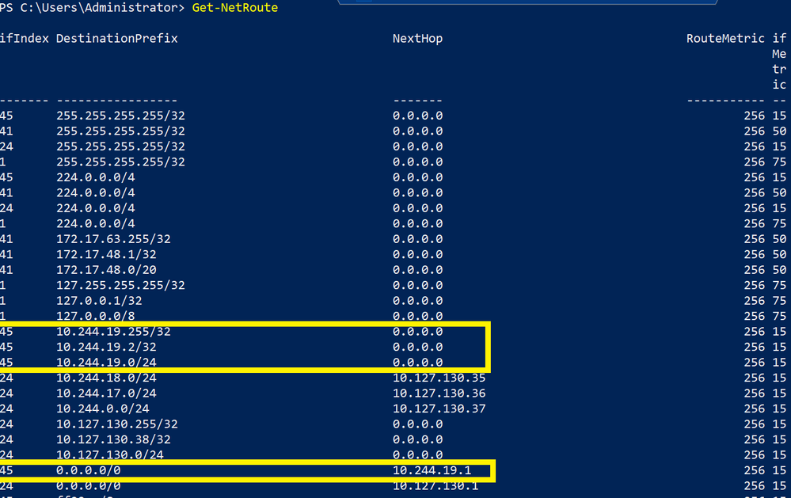Click the 10.244.19.1 next hop value
Screen dimensions: 791x498
tap(432, 470)
